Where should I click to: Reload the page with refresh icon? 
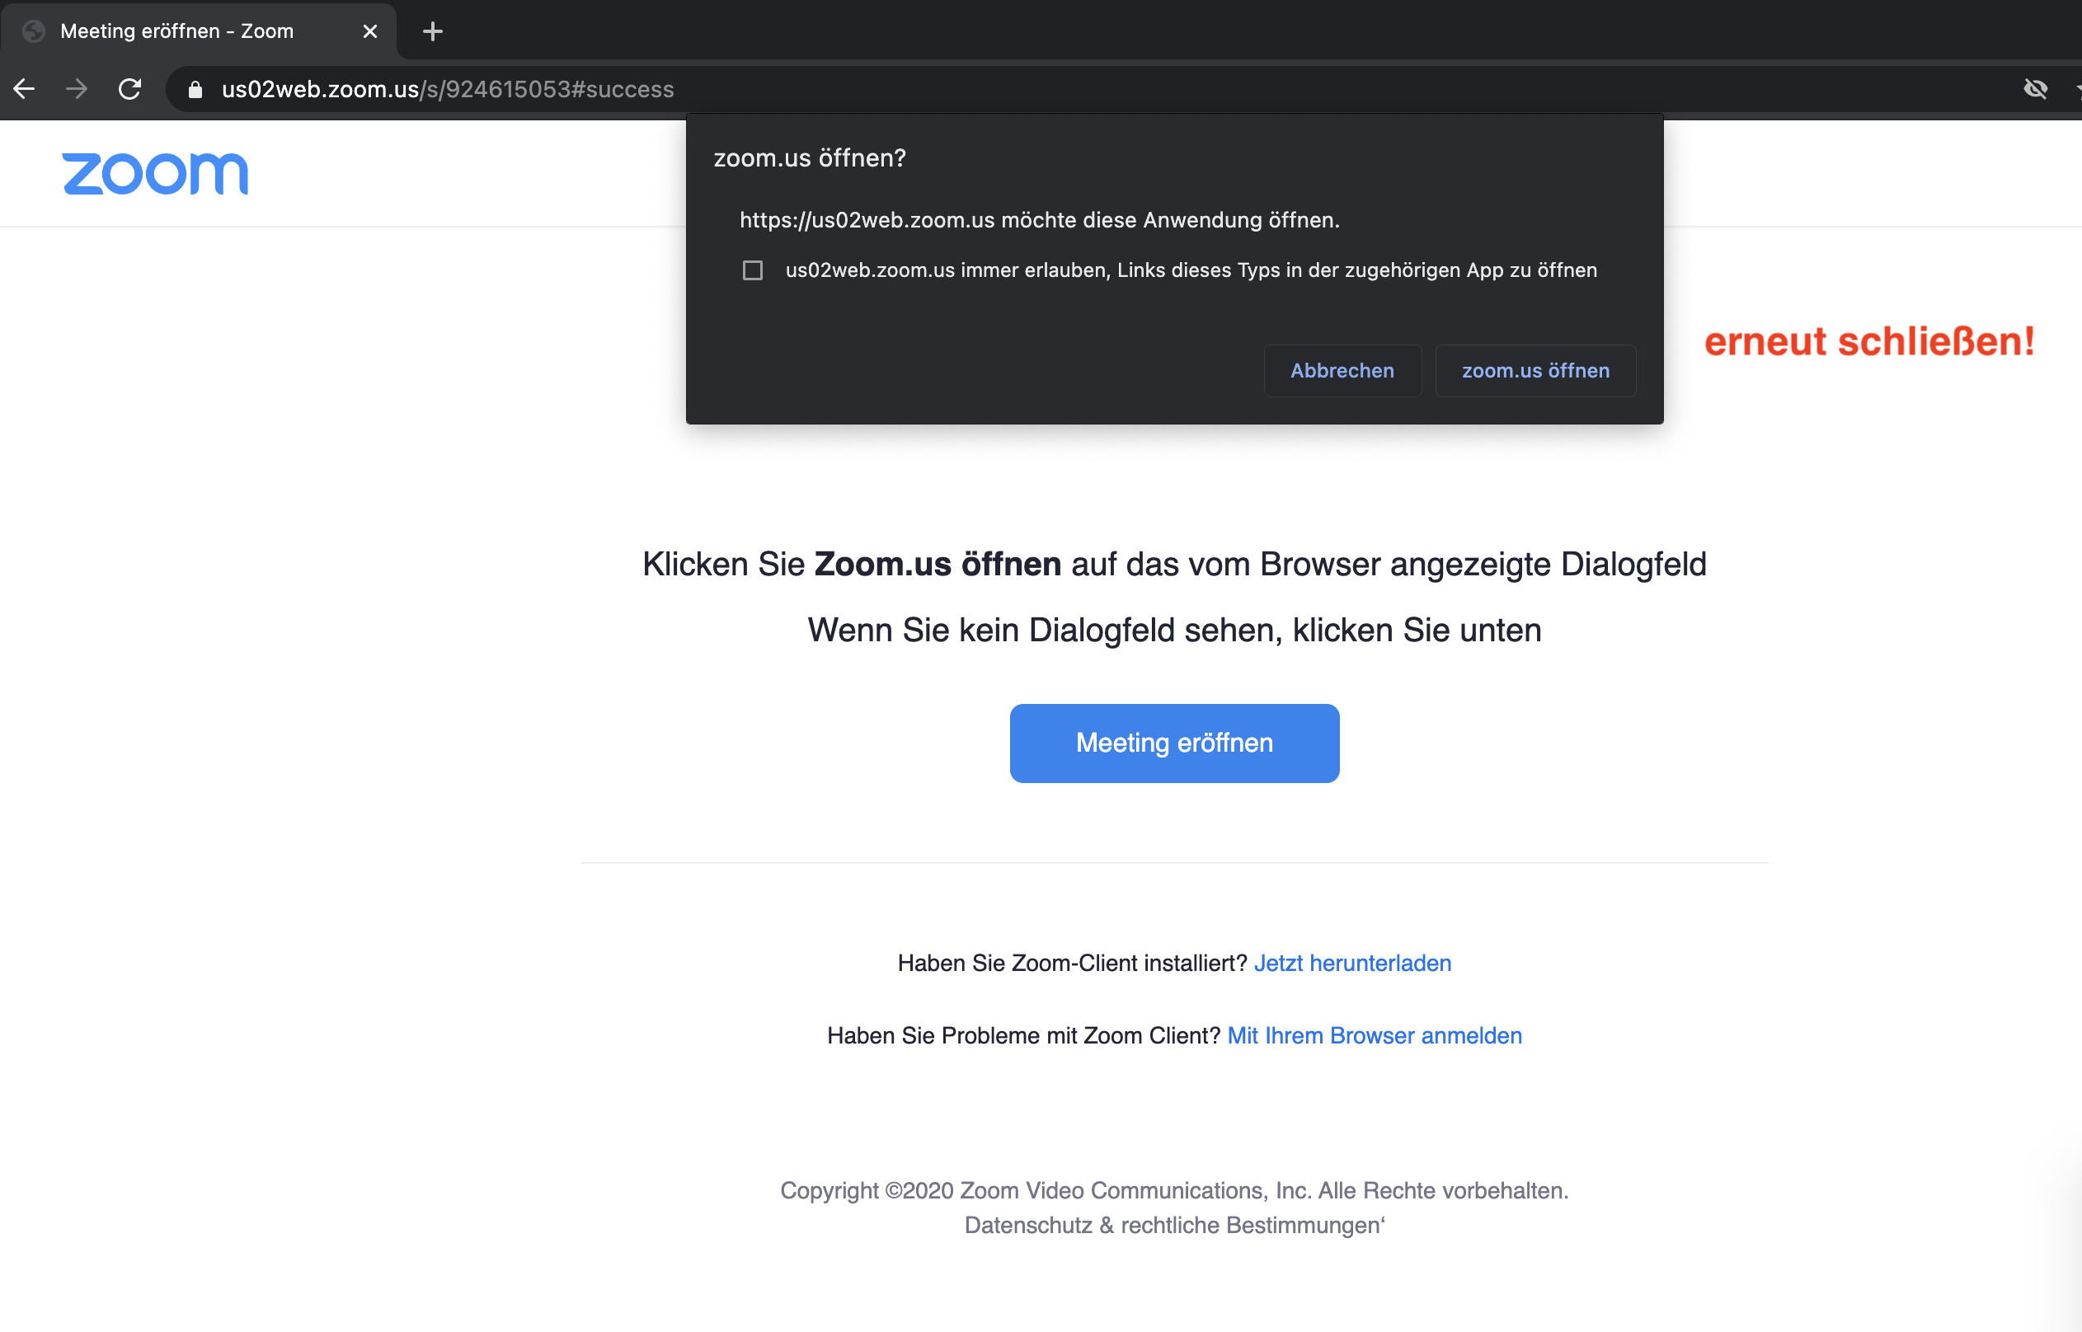tap(129, 89)
